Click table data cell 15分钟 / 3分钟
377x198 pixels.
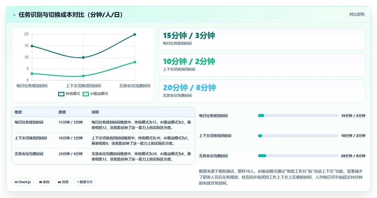71,122
